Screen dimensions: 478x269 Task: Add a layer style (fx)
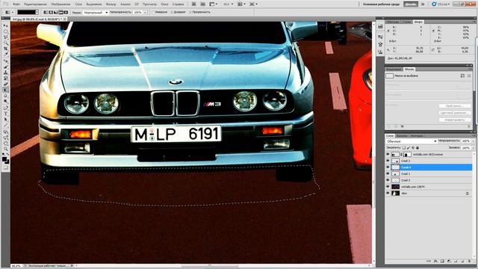[x=435, y=261]
